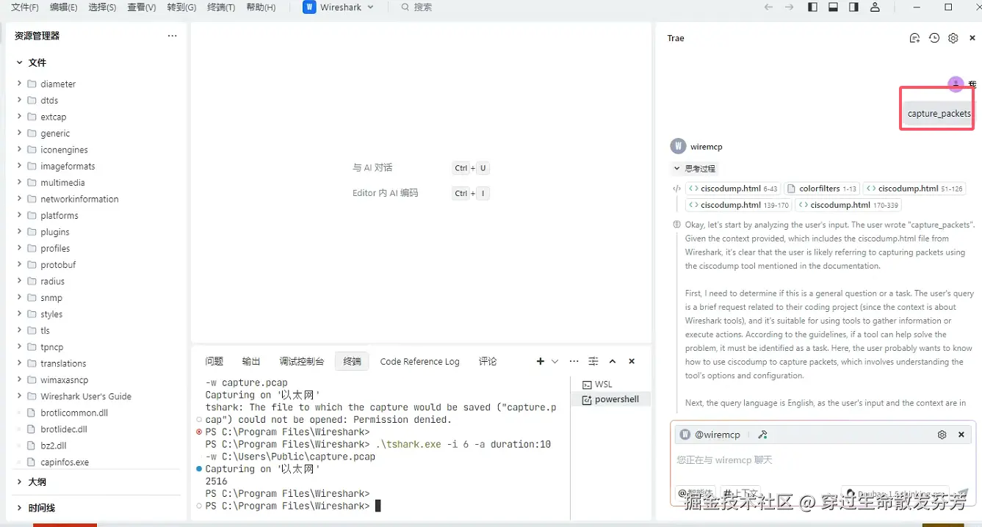Collapse the 思考过程 section
This screenshot has height=527, width=982.
click(x=694, y=168)
